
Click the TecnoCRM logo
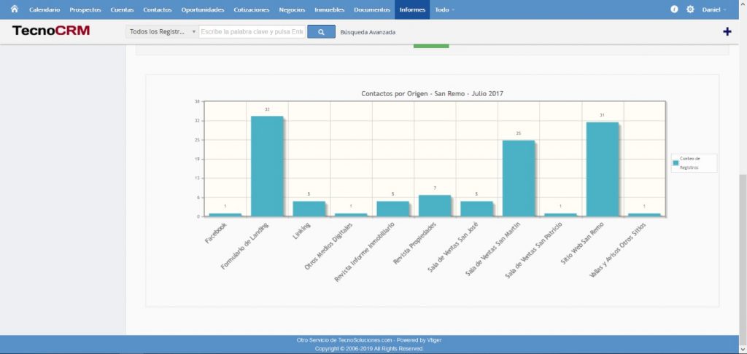click(50, 31)
